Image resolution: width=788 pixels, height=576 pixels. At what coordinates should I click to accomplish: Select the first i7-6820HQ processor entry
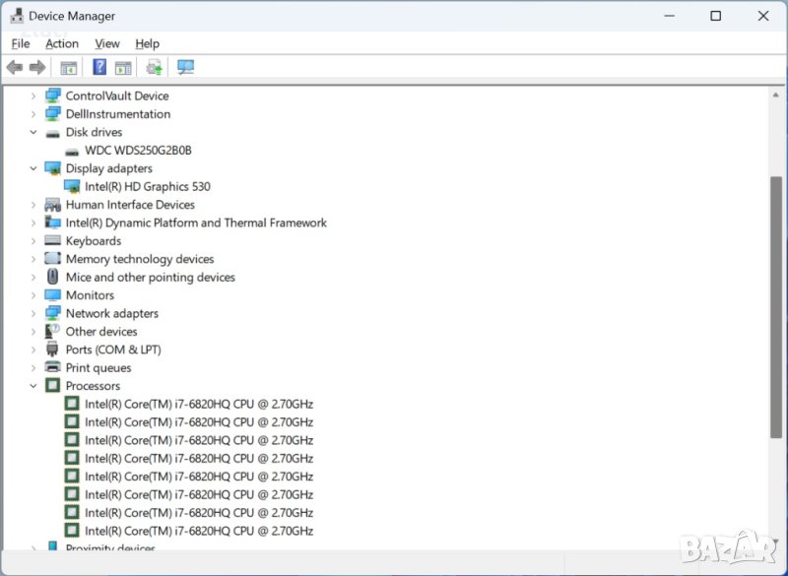pyautogui.click(x=198, y=404)
